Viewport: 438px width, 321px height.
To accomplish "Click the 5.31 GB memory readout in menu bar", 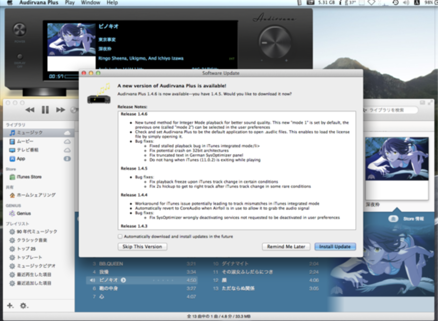I will pyautogui.click(x=326, y=2).
